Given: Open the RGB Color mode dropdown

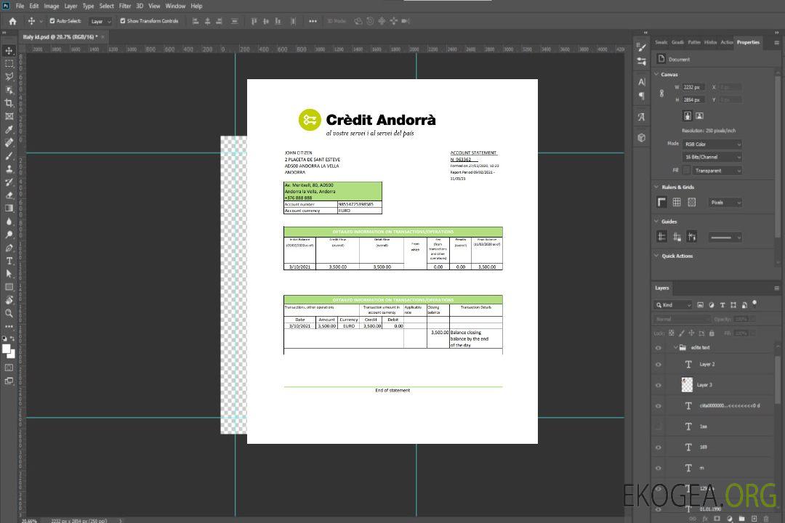Looking at the screenshot, I should [x=712, y=144].
